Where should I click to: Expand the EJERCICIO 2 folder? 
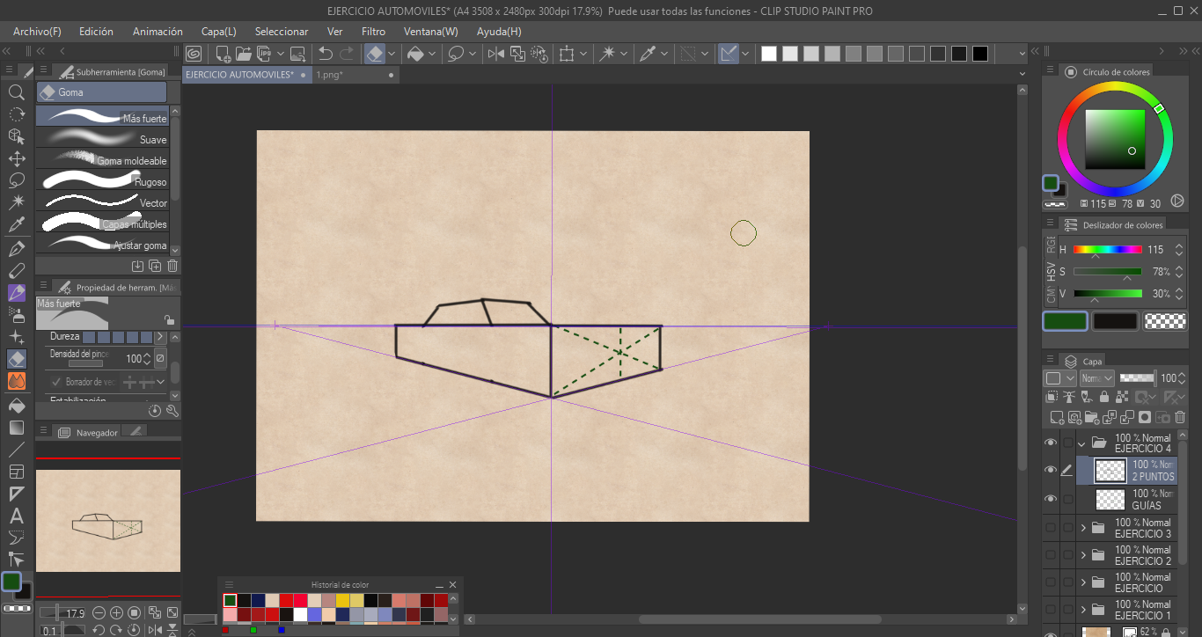pos(1082,555)
